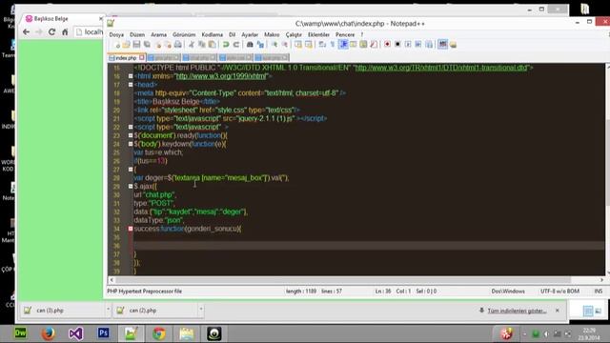Click the black Stop Recording icon
This screenshot has height=343, width=610.
pyautogui.click(x=397, y=45)
